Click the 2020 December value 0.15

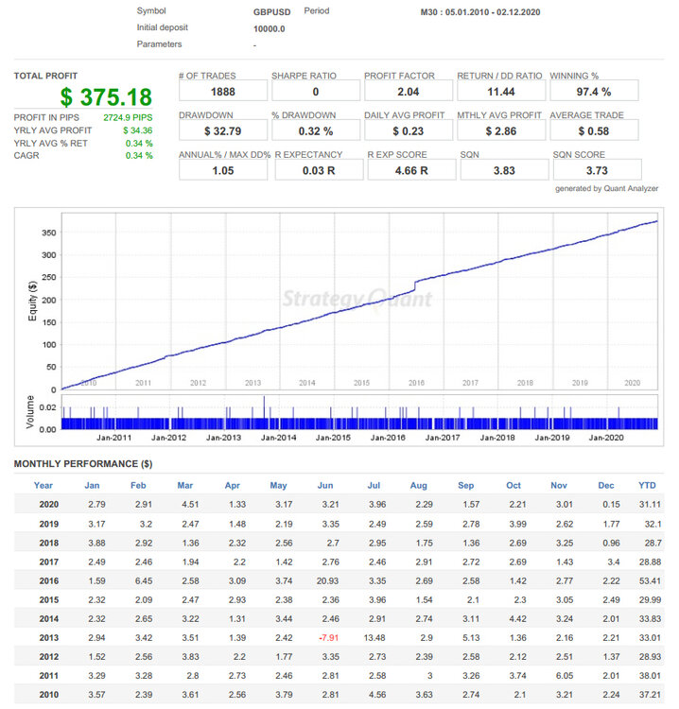611,504
